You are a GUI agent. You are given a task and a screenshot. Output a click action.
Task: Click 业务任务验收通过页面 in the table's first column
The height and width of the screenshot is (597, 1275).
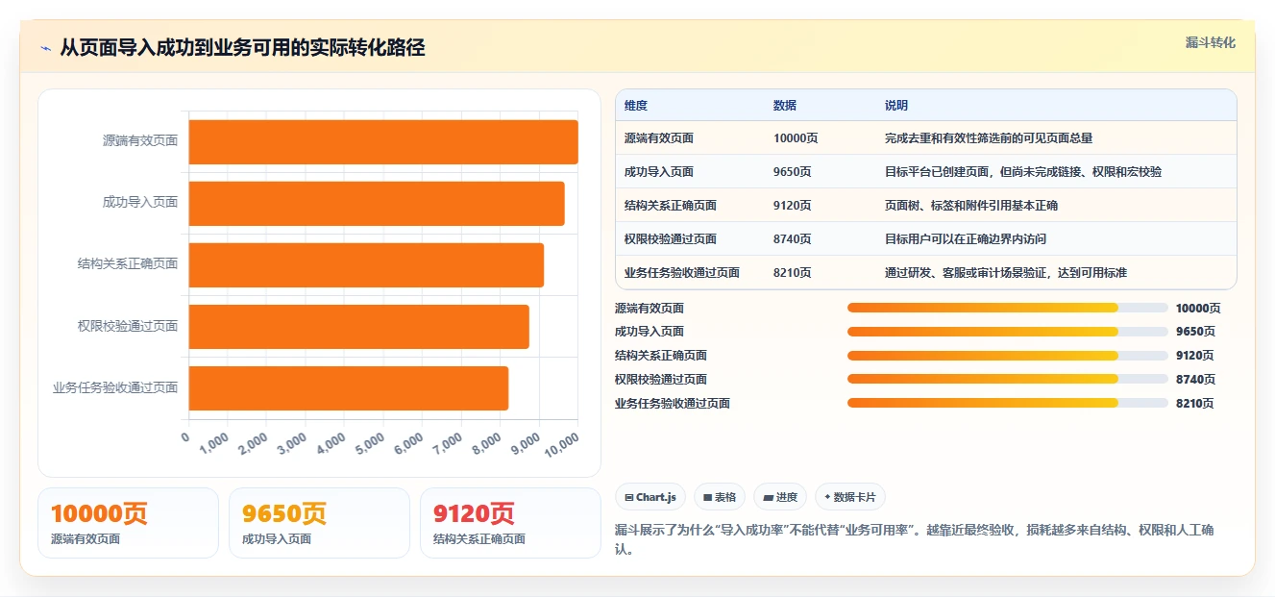click(x=682, y=273)
